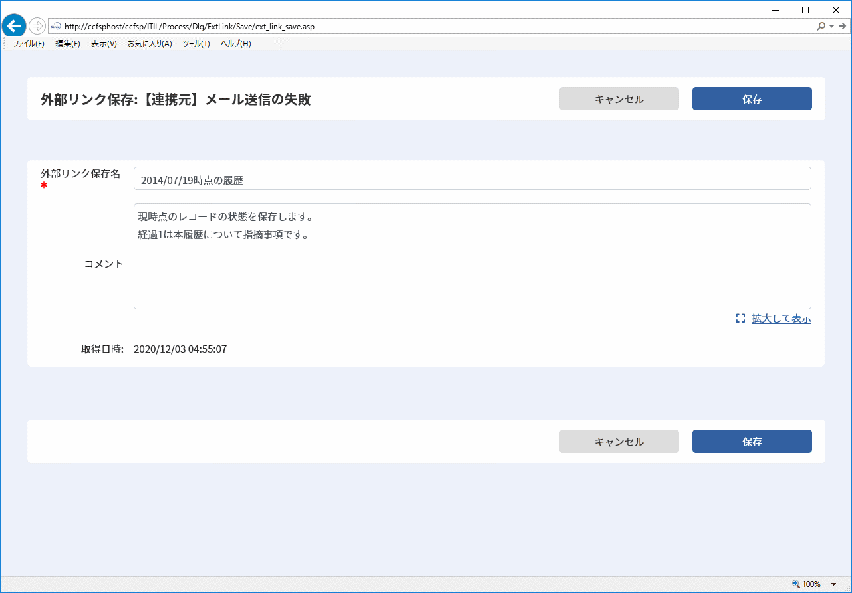852x593 pixels.
Task: Click the go arrow at address bar end
Action: (x=842, y=26)
